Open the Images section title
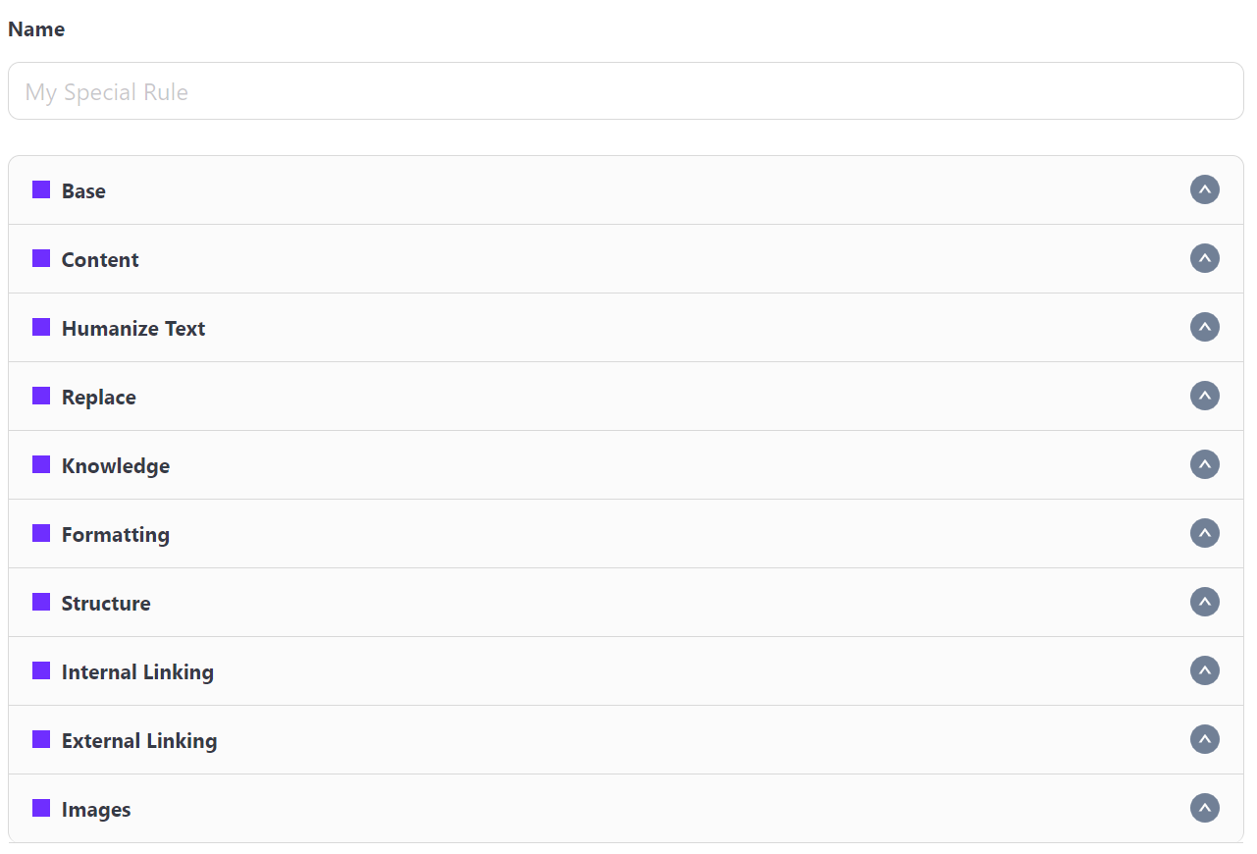1257x854 pixels. click(x=96, y=810)
